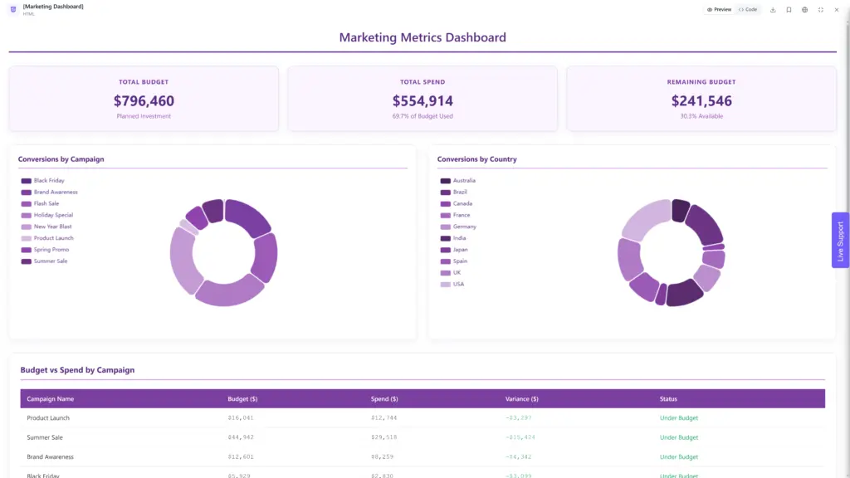Click the Australia legend entry
Screen dimensions: 850x478
coord(458,180)
